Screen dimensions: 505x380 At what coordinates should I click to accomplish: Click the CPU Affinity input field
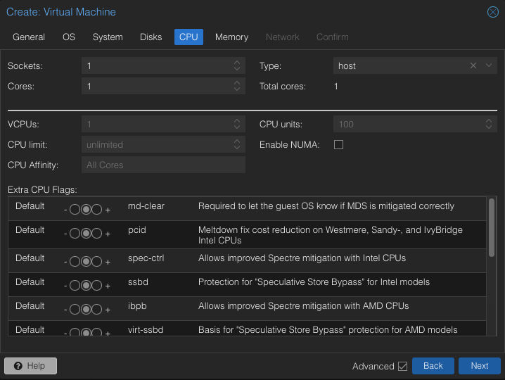(163, 165)
